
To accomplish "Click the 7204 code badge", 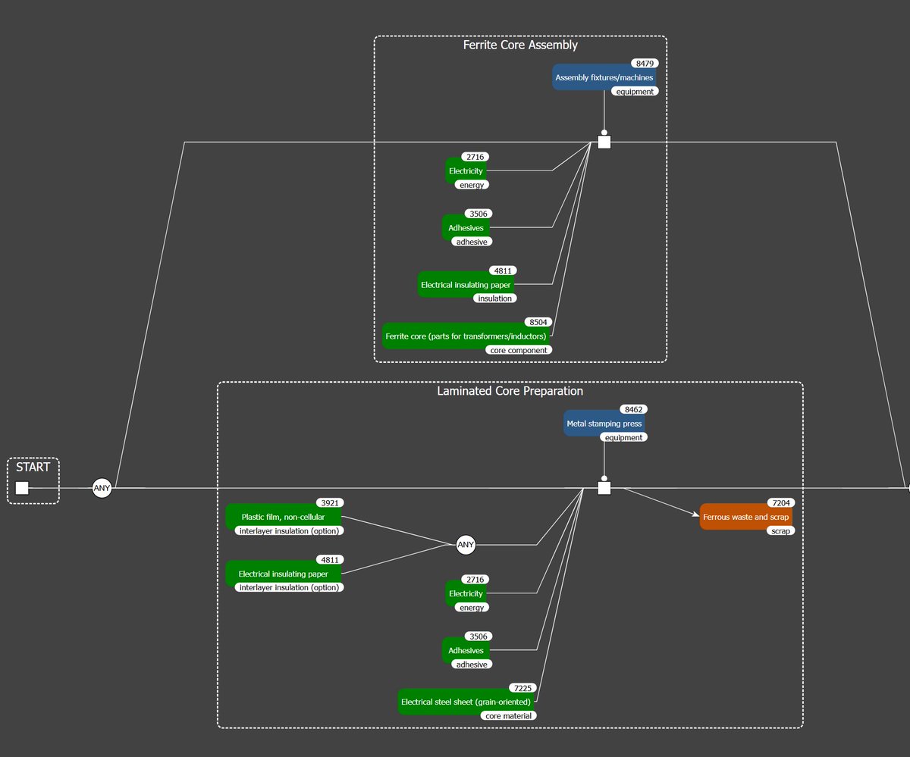I will [x=781, y=502].
